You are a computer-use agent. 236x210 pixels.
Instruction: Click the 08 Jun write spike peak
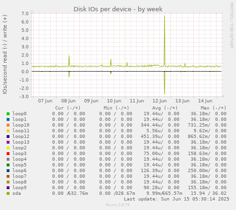[69, 56]
